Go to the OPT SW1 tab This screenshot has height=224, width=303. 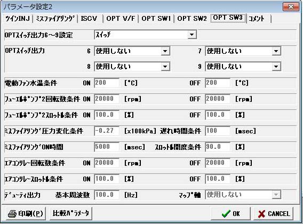coord(156,19)
